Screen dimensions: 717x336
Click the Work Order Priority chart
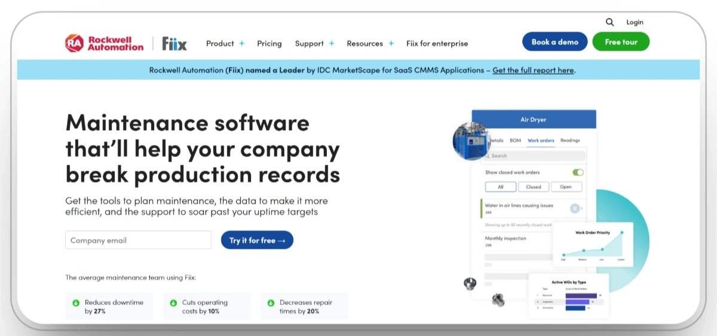point(592,244)
